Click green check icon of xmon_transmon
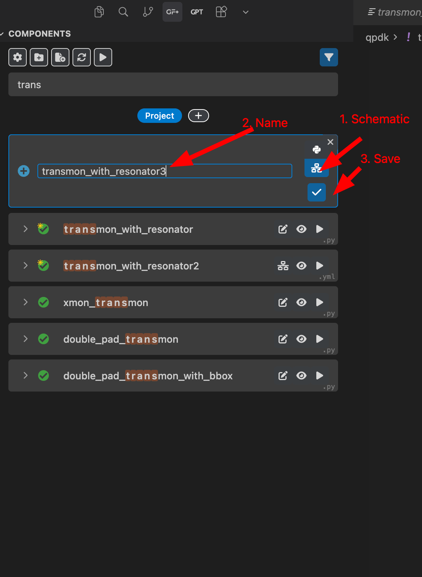The height and width of the screenshot is (577, 422). (43, 302)
